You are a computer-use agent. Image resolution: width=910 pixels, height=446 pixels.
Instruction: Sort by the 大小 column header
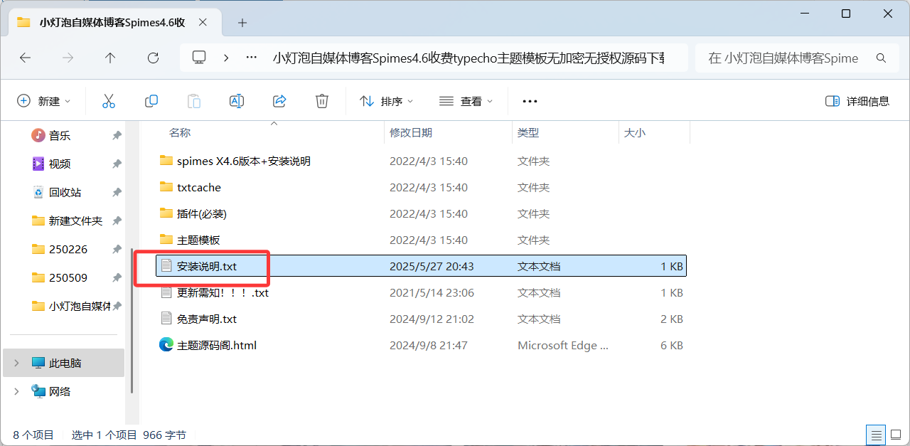(x=635, y=132)
